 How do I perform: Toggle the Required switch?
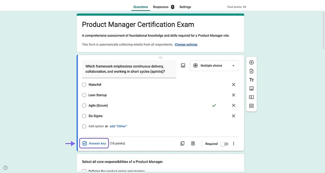pos(224,144)
